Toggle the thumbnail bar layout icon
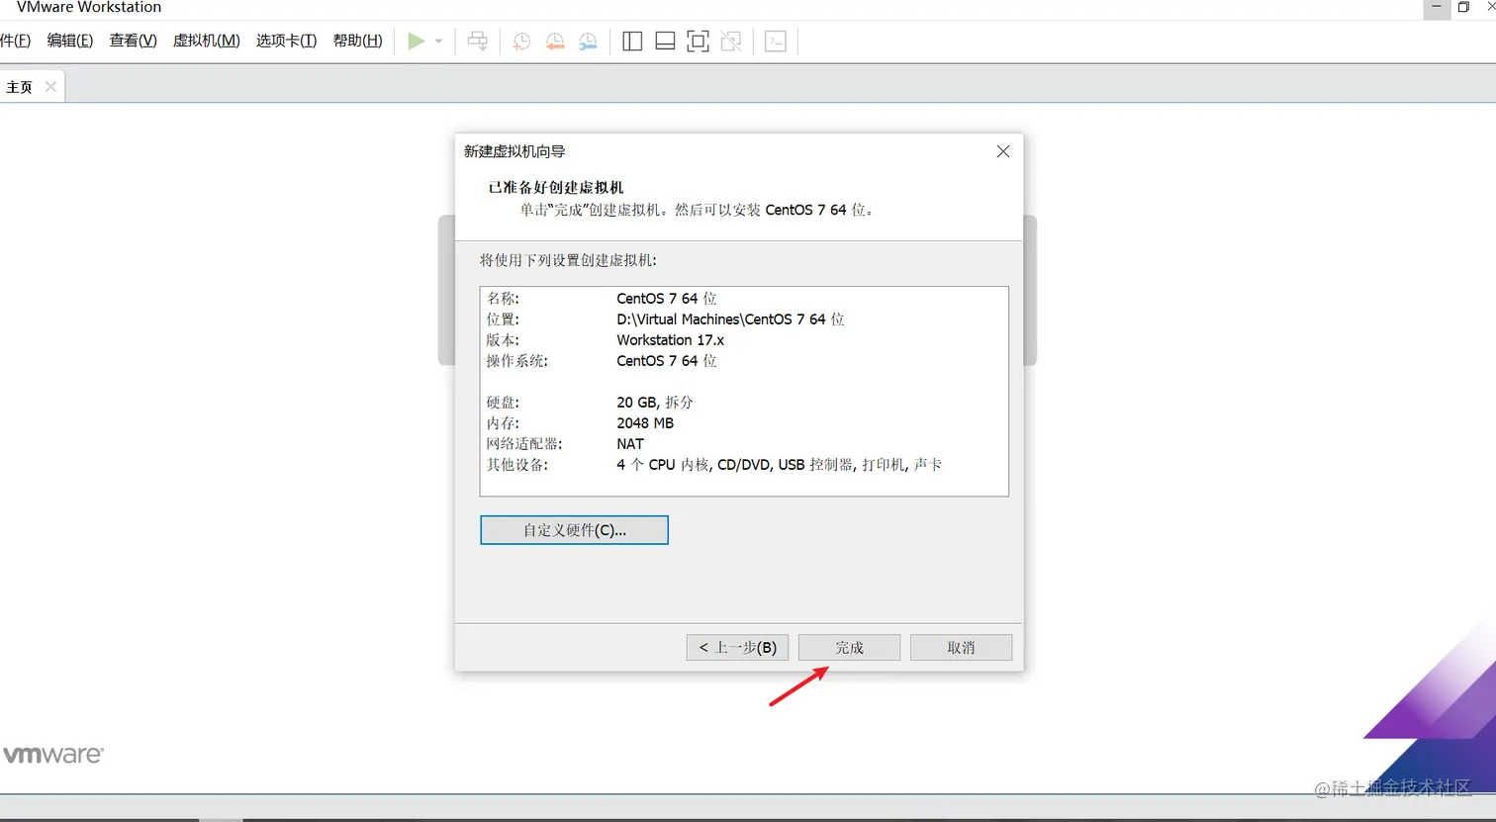This screenshot has height=822, width=1496. click(666, 41)
